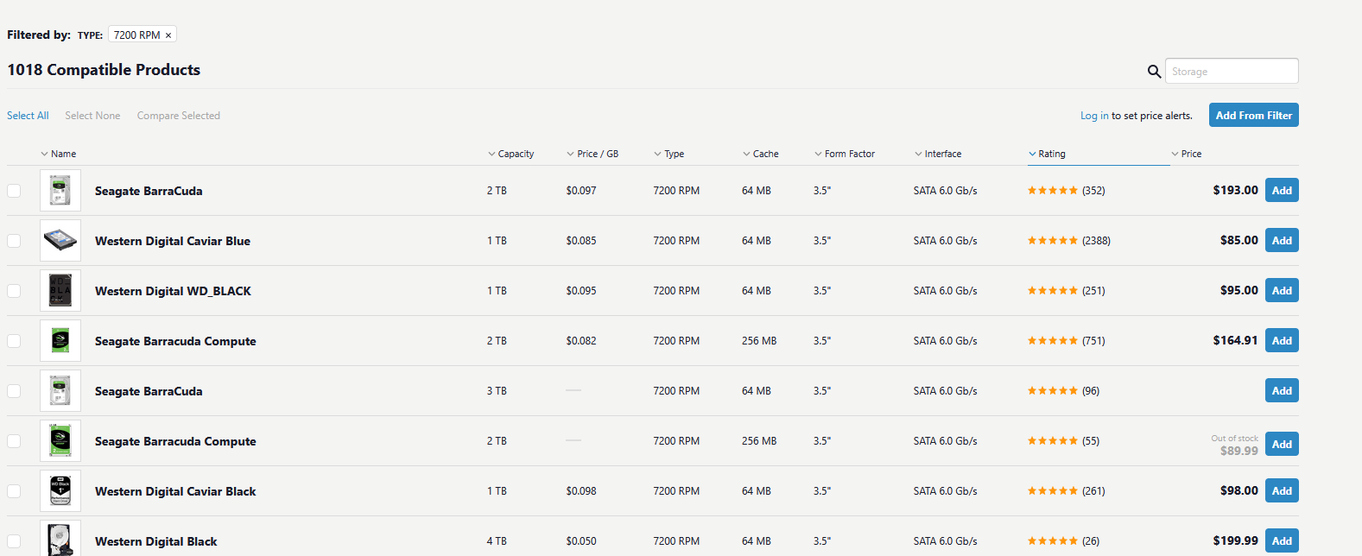
Task: Add the $164.91 Barracuda Compute
Action: [1282, 340]
